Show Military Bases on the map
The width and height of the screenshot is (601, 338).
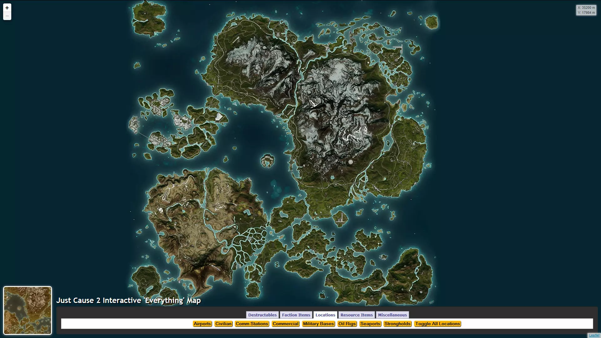pyautogui.click(x=318, y=324)
